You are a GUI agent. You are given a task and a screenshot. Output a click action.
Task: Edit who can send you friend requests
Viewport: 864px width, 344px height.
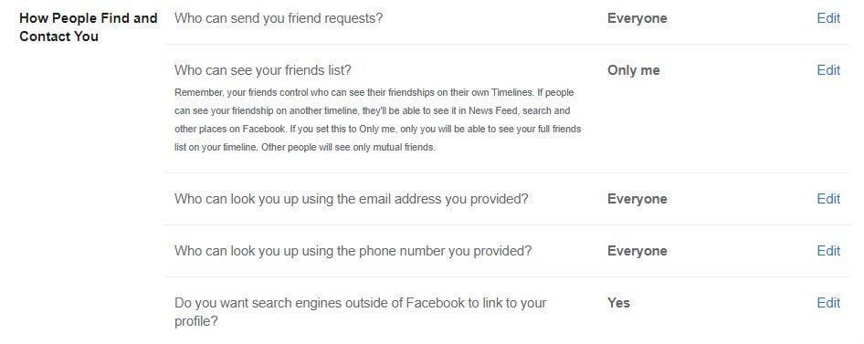[x=828, y=18]
